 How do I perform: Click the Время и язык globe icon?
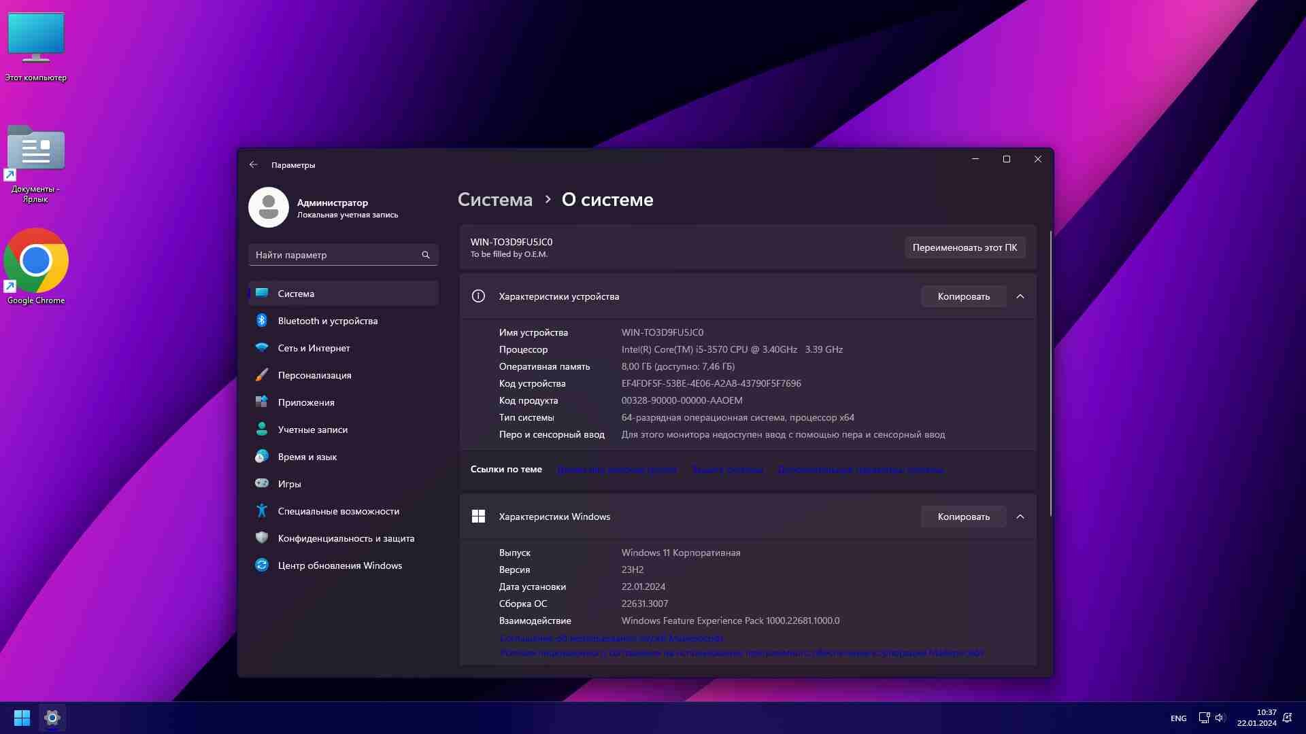click(x=262, y=457)
